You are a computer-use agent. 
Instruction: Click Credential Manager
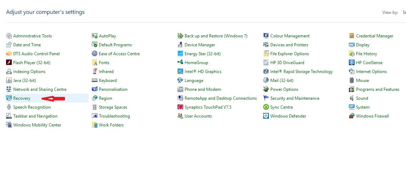375,36
